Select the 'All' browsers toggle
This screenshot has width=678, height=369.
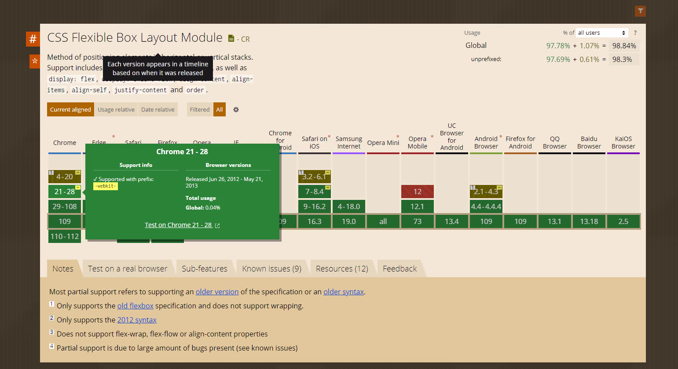point(220,109)
